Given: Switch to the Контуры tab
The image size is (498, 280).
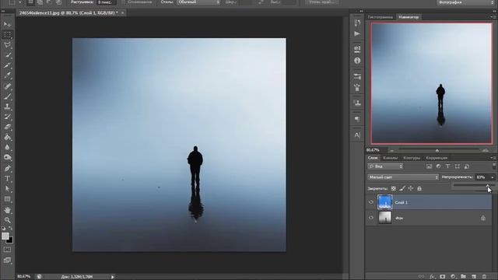Looking at the screenshot, I should (x=412, y=158).
